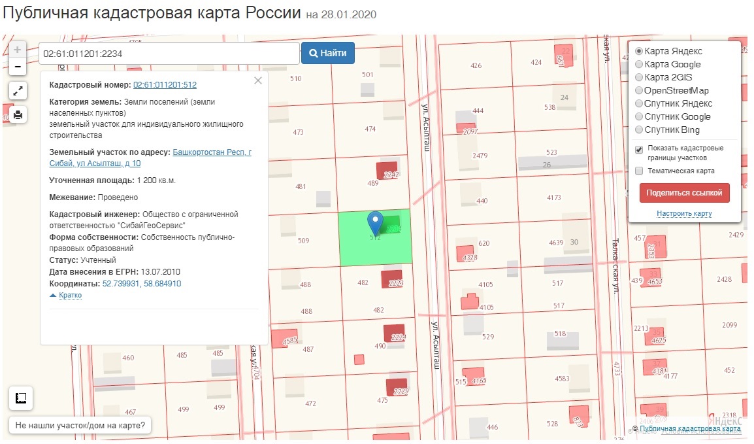
Task: Click parcel label 528
Action: click(553, 424)
